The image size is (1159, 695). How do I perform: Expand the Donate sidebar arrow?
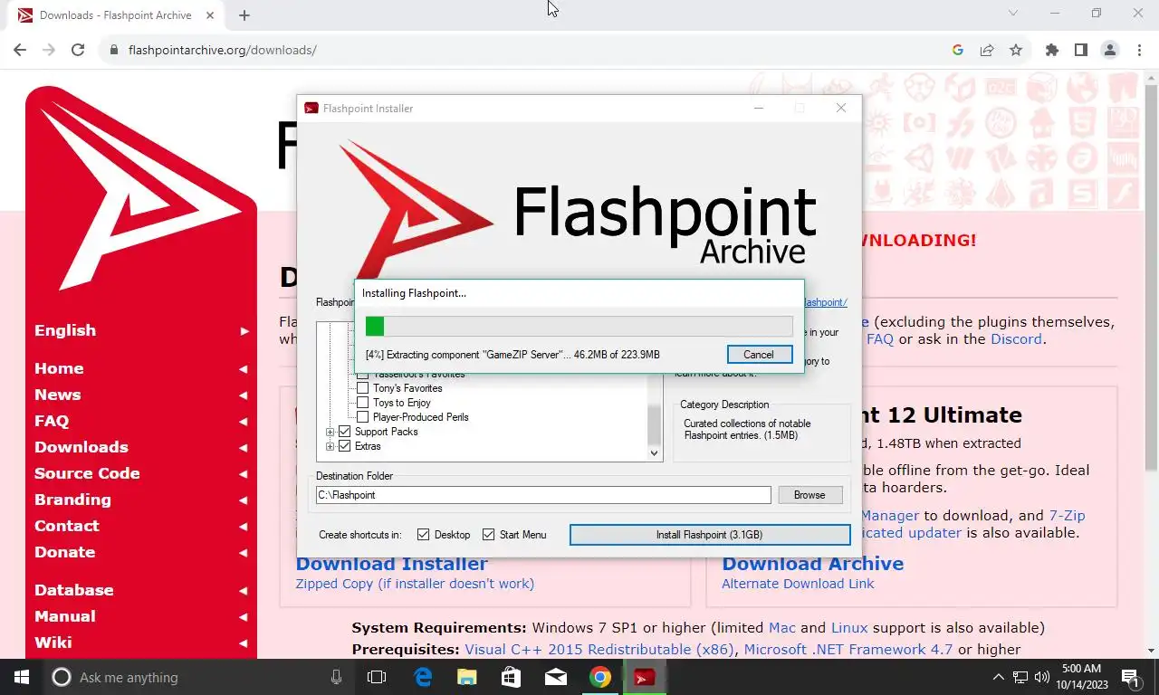click(x=244, y=553)
